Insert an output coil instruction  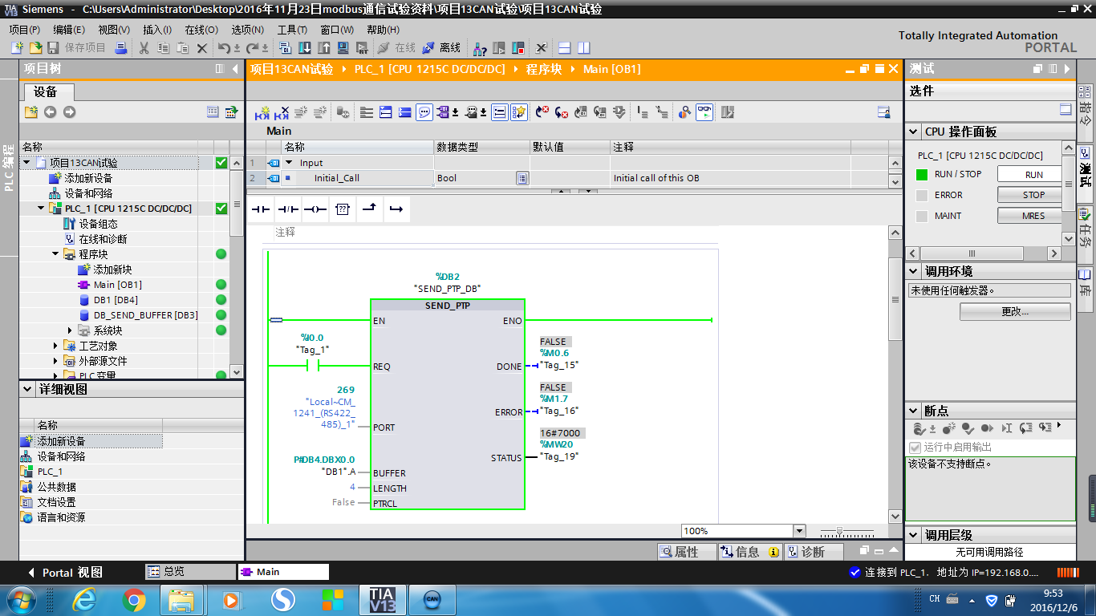[315, 209]
